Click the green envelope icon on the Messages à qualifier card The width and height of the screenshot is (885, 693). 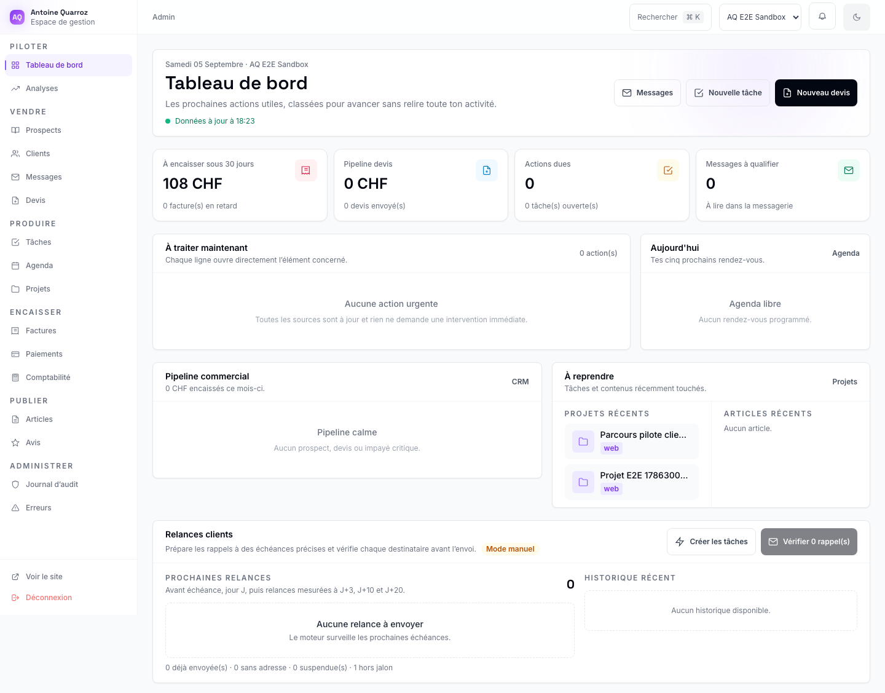849,170
